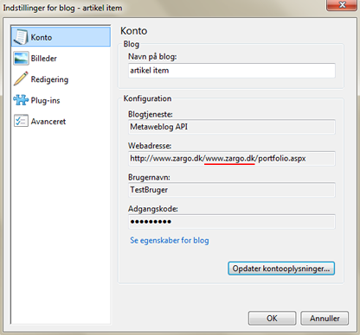
Task: Click the Brugernavn field showing TestBruger
Action: click(x=232, y=190)
